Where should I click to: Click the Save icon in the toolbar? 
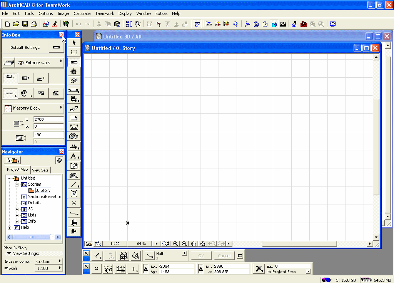[x=25, y=24]
